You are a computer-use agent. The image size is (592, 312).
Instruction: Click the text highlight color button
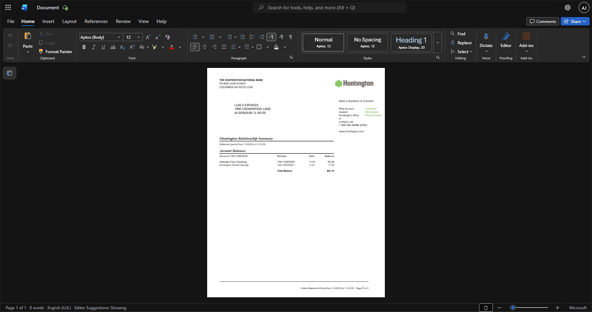pos(154,47)
